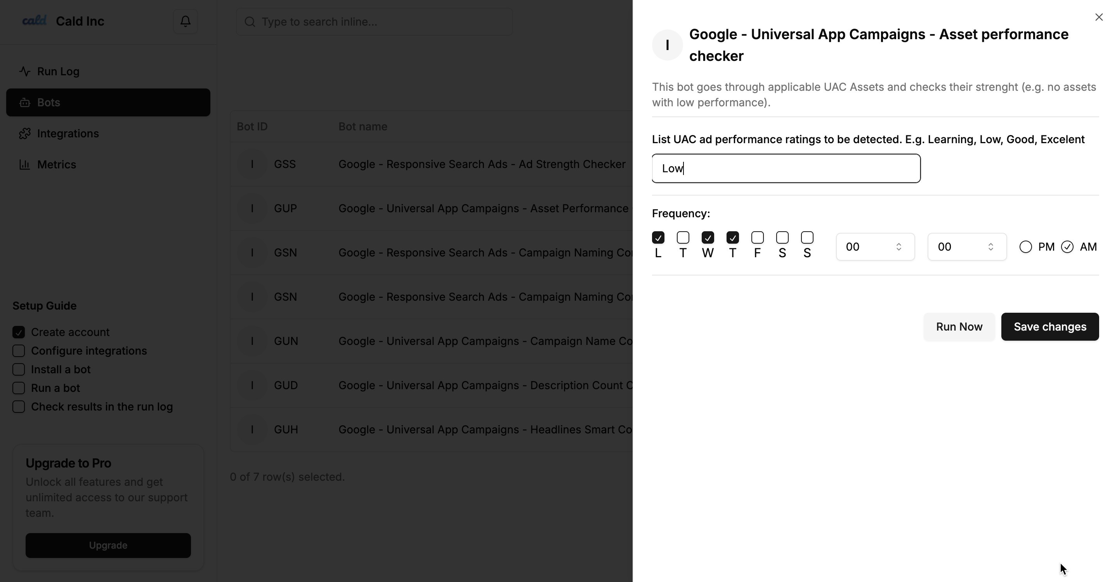This screenshot has height=582, width=1117.
Task: Toggle Create account setup checkbox
Action: pos(19,332)
